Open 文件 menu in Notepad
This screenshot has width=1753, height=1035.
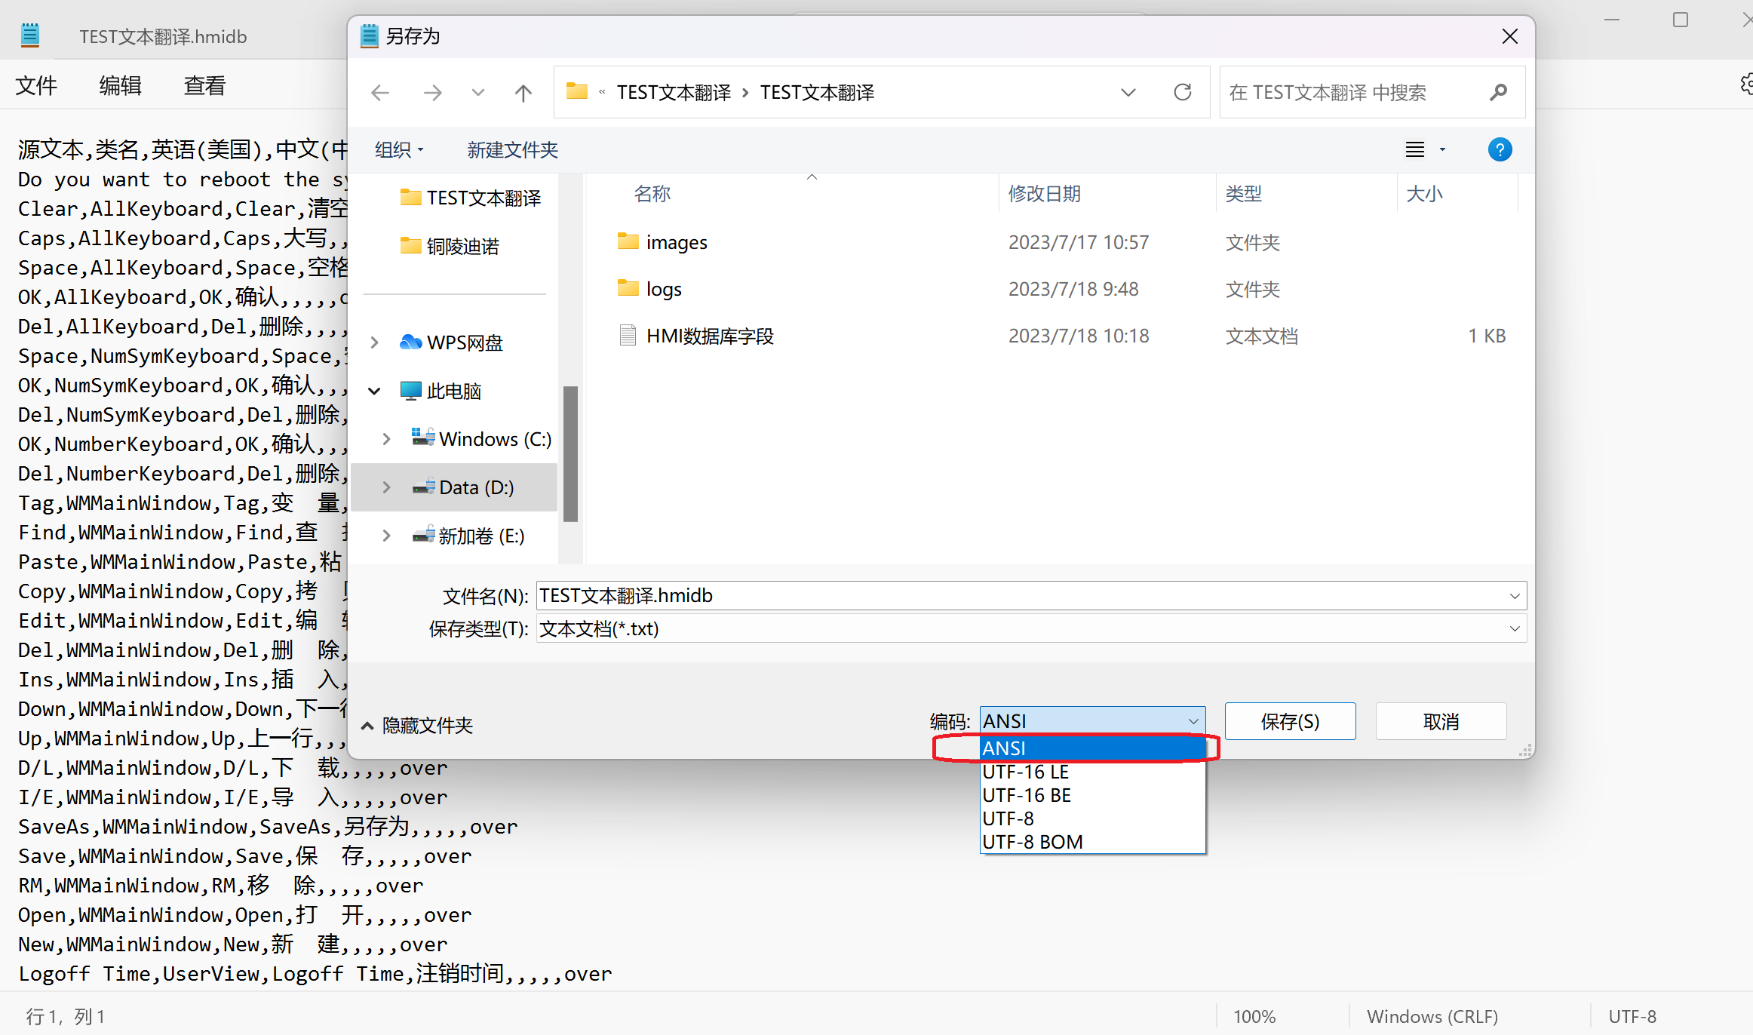coord(36,85)
